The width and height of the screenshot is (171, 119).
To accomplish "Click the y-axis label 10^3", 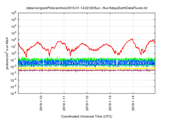I will 14,33.
